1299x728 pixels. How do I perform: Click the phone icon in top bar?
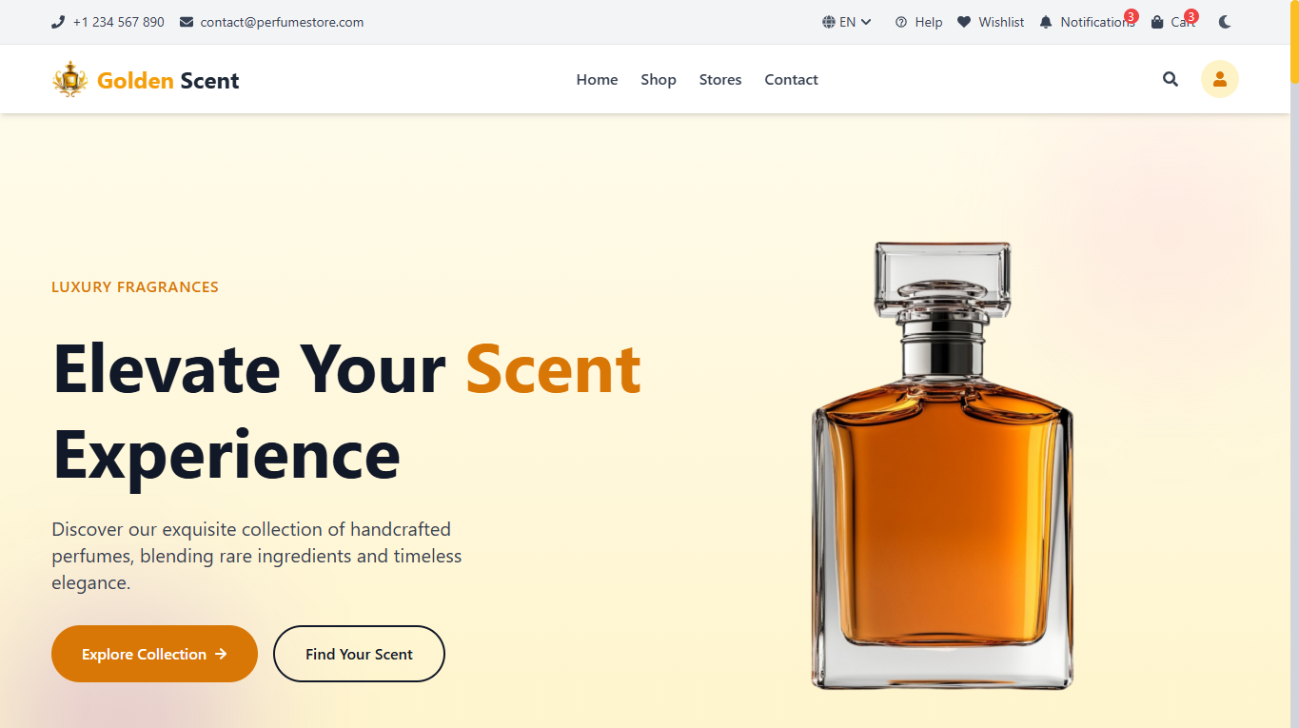click(58, 22)
